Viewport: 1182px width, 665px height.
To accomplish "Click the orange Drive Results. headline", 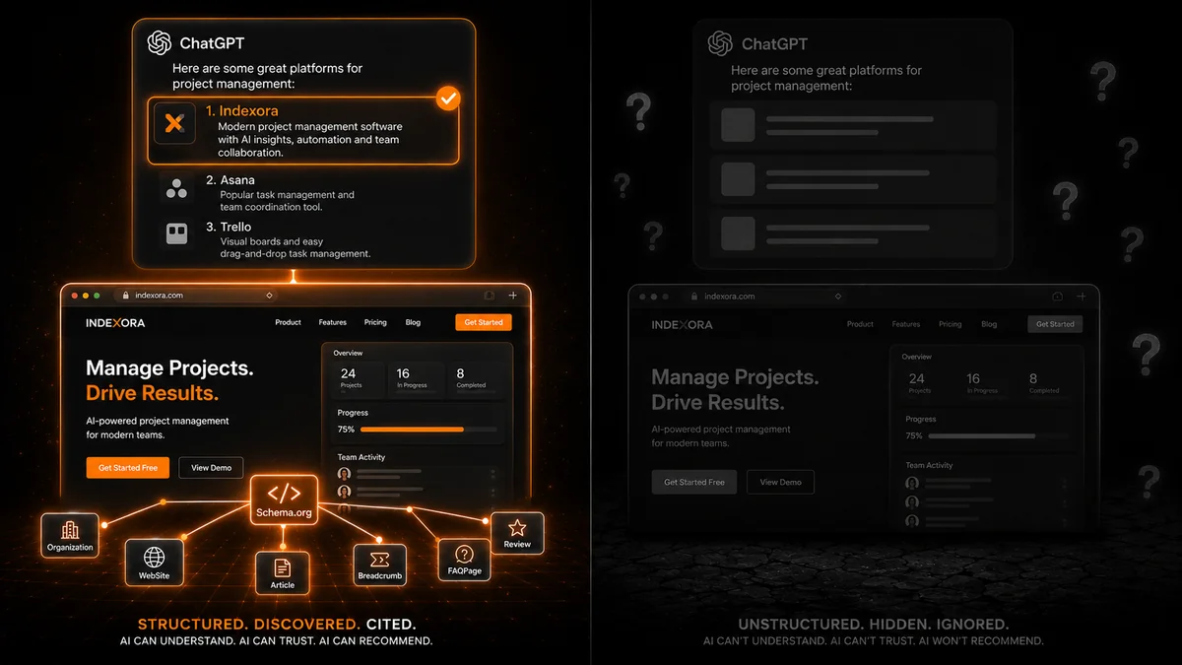I will click(x=153, y=393).
